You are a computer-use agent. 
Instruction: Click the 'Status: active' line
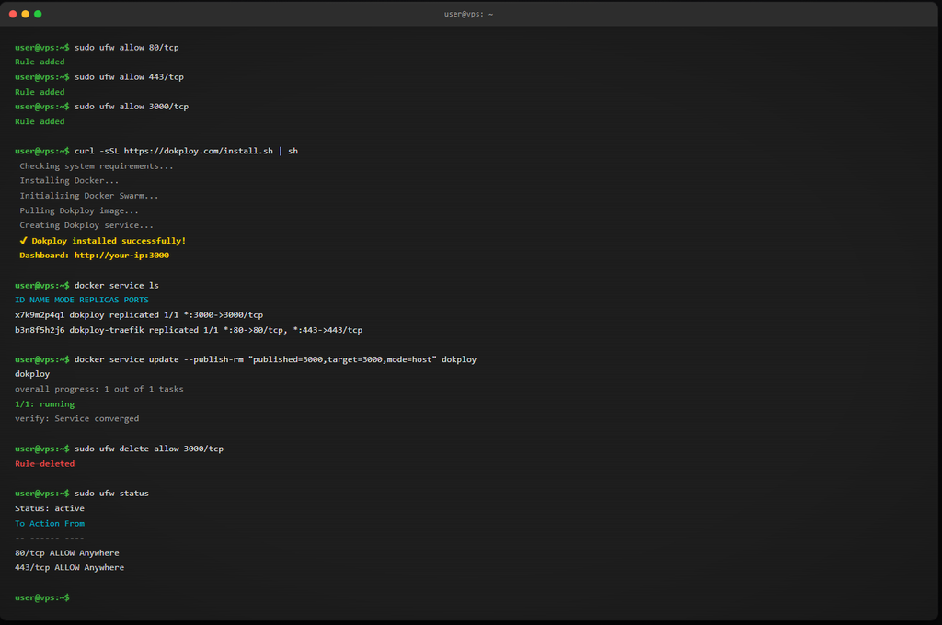tap(50, 508)
